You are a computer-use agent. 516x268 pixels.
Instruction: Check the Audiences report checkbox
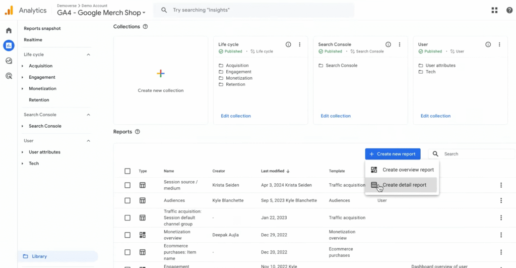click(127, 200)
